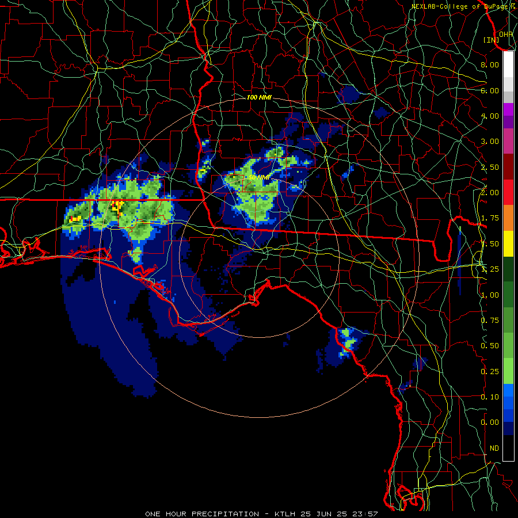This screenshot has height=518, width=518.
Task: Select the light blue swatch above 0.10
Action: (x=508, y=390)
